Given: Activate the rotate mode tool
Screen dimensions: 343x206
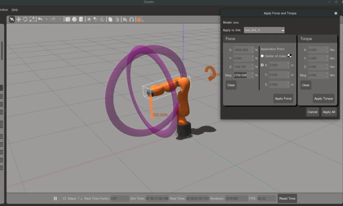Looking at the screenshot, I should (25, 20).
